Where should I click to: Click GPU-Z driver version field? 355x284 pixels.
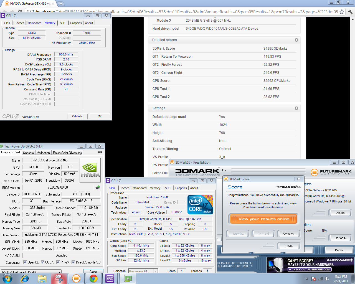(62, 235)
